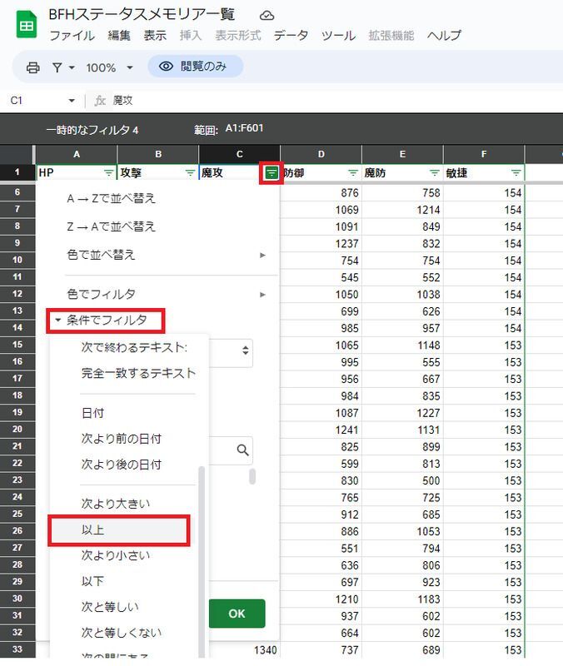The width and height of the screenshot is (563, 666).
Task: Click the search magnifier icon in filter panel
Action: [242, 450]
